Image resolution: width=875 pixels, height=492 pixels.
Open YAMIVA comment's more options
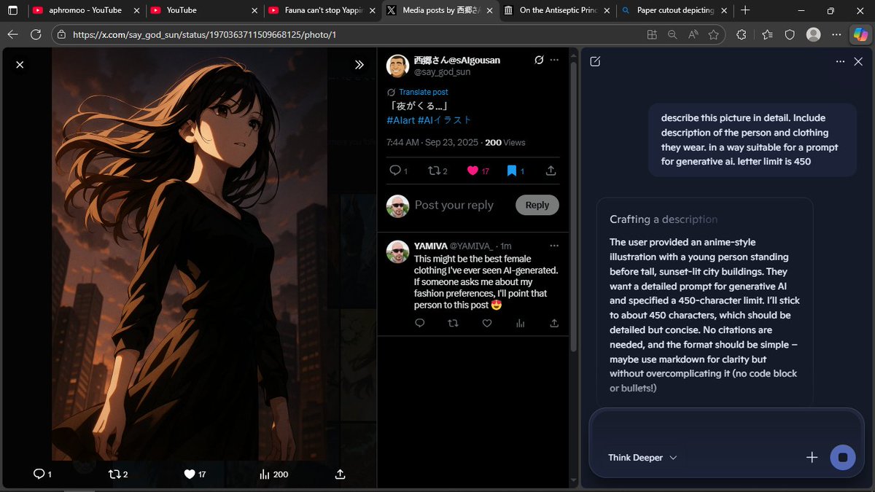pyautogui.click(x=554, y=246)
